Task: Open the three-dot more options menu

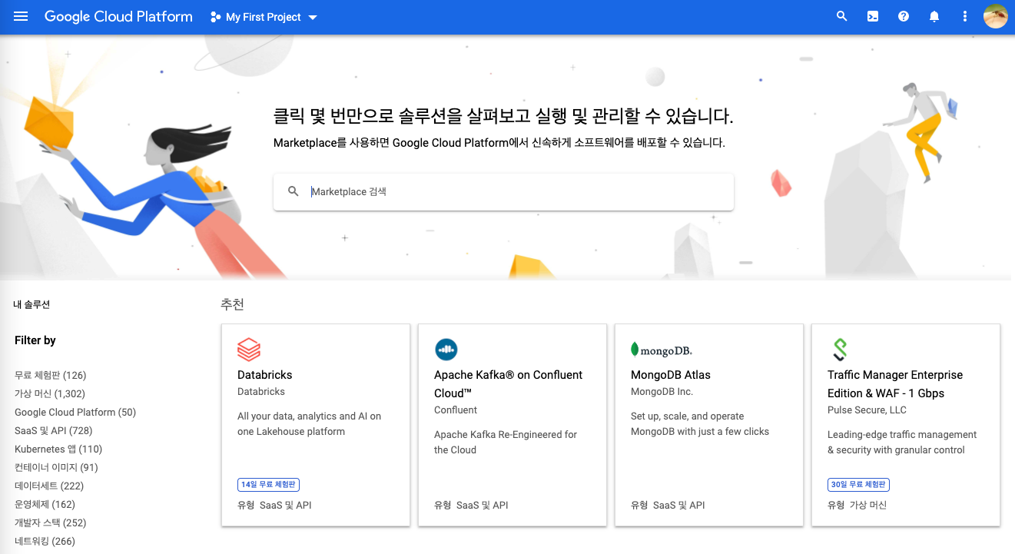Action: pyautogui.click(x=965, y=16)
